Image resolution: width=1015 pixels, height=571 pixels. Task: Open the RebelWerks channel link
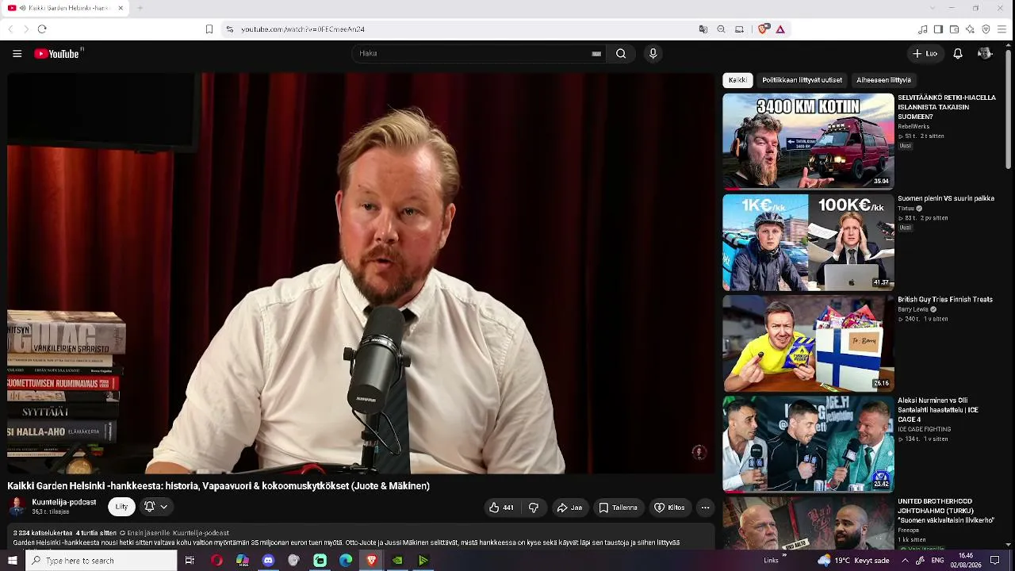pyautogui.click(x=913, y=127)
